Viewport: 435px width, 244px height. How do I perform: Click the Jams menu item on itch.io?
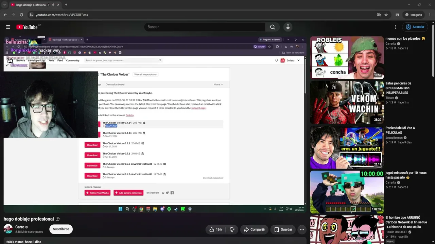[51, 60]
